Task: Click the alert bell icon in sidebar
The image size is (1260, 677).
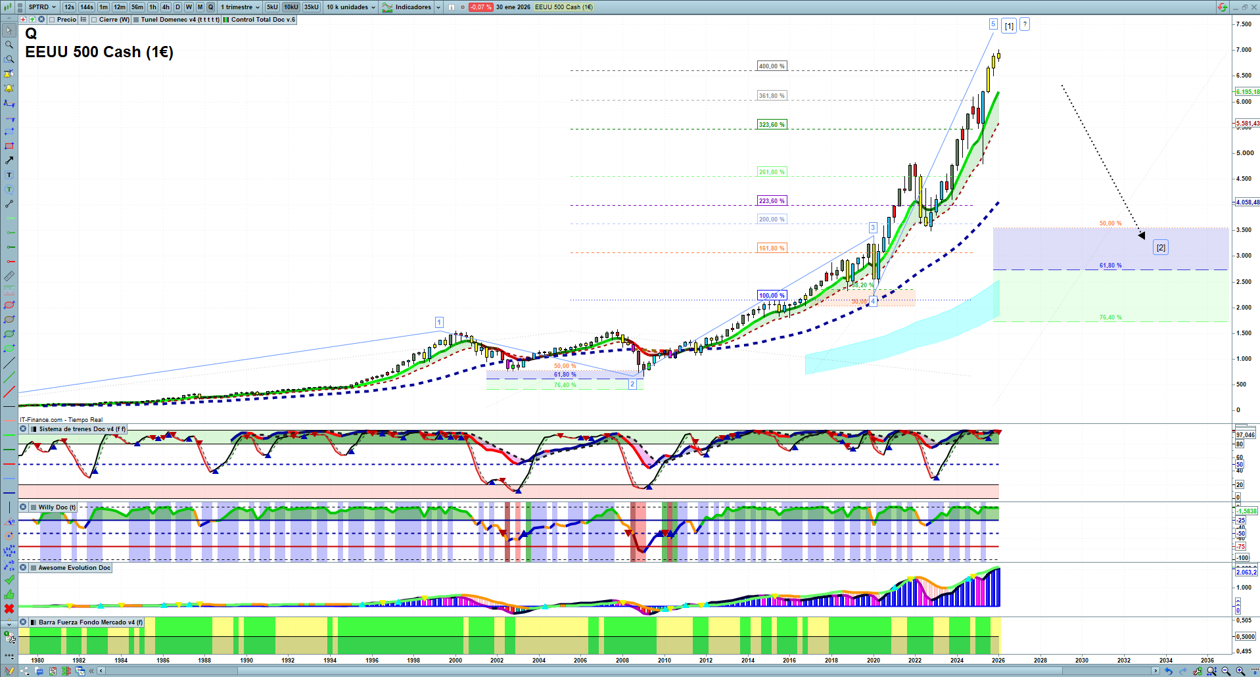Action: (9, 88)
